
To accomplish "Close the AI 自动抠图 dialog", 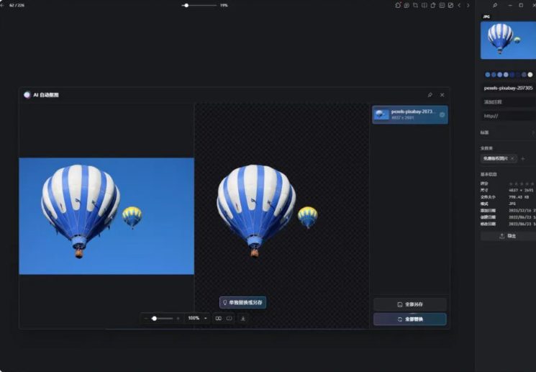I will [x=442, y=95].
